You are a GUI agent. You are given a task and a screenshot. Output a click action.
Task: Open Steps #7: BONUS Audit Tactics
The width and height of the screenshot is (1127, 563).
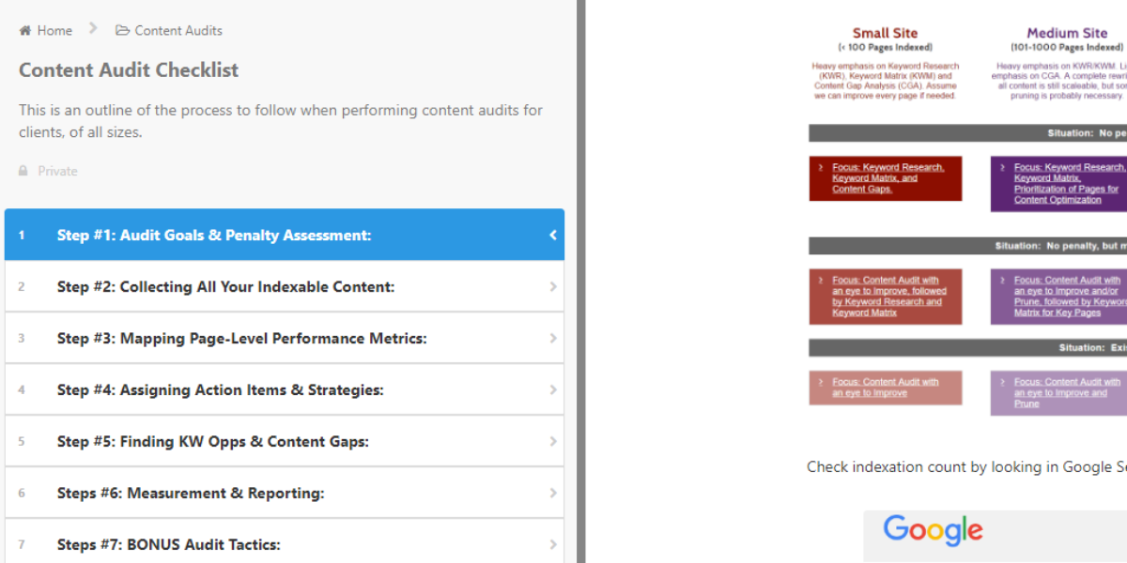[168, 545]
